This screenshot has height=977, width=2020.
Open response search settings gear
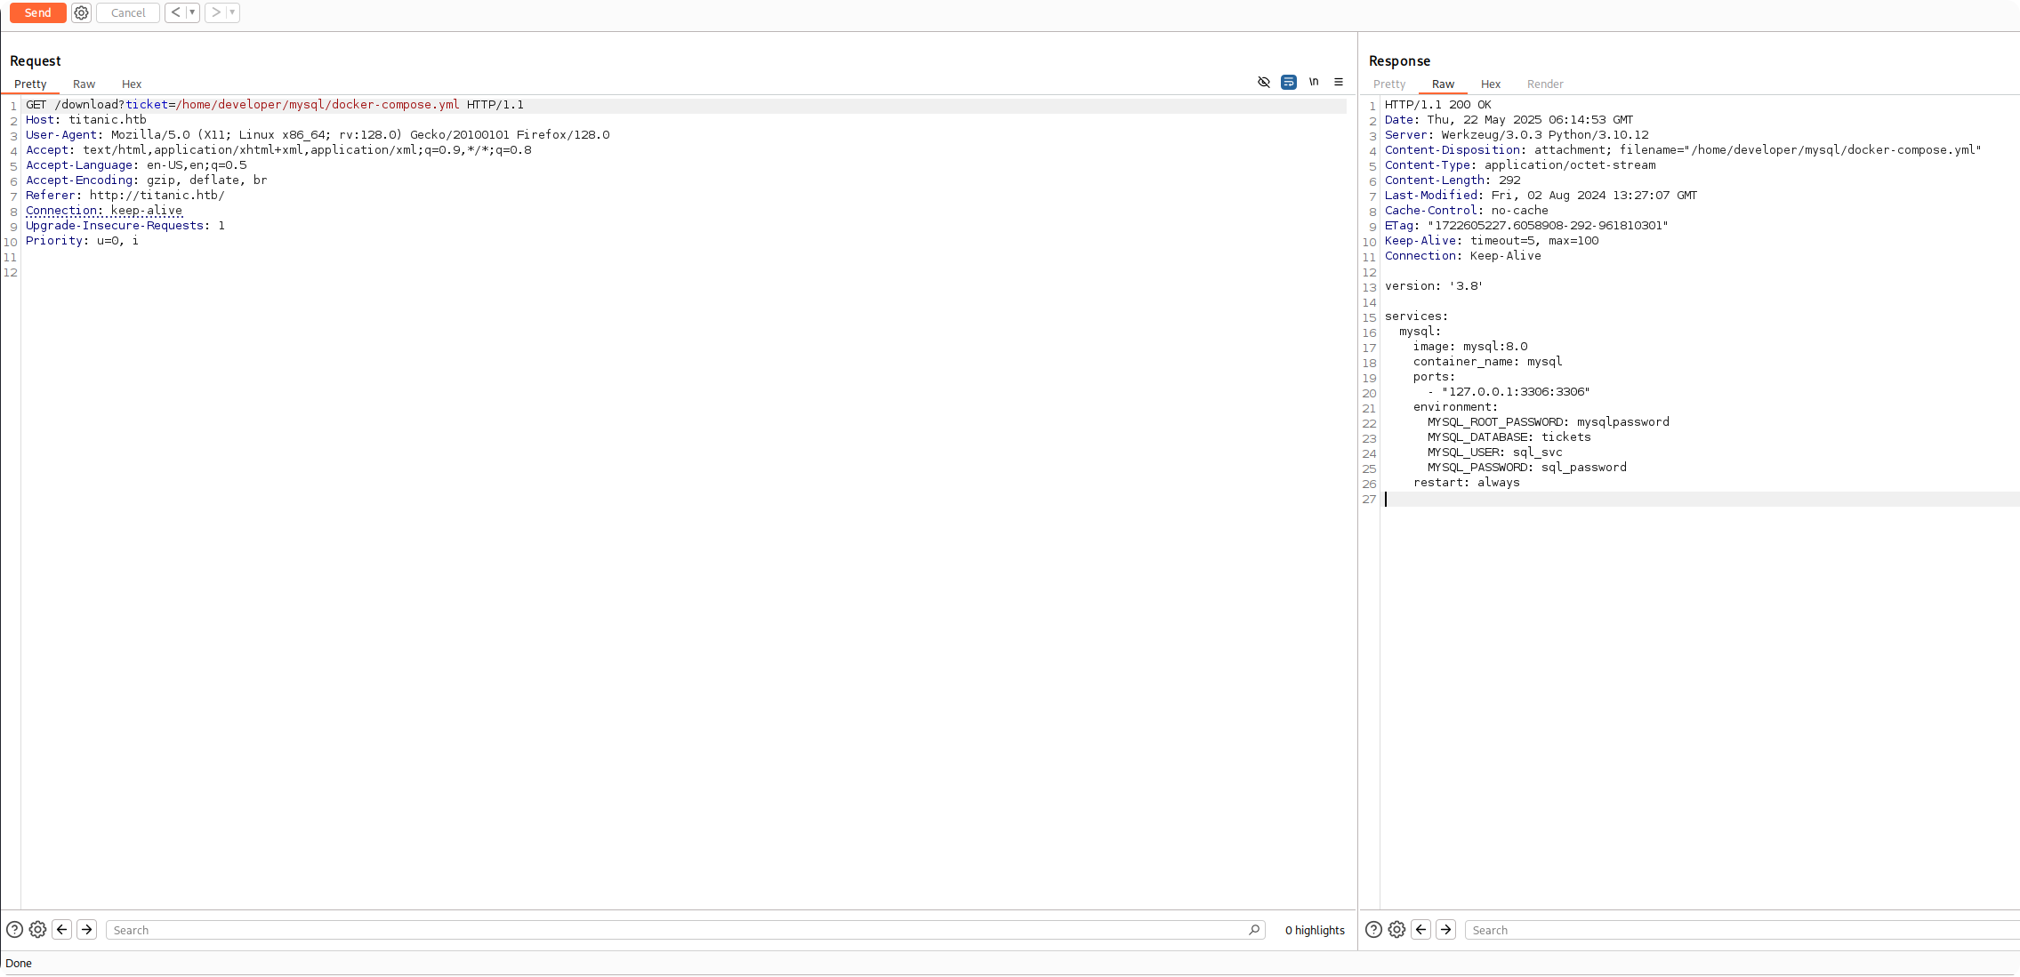point(1396,930)
